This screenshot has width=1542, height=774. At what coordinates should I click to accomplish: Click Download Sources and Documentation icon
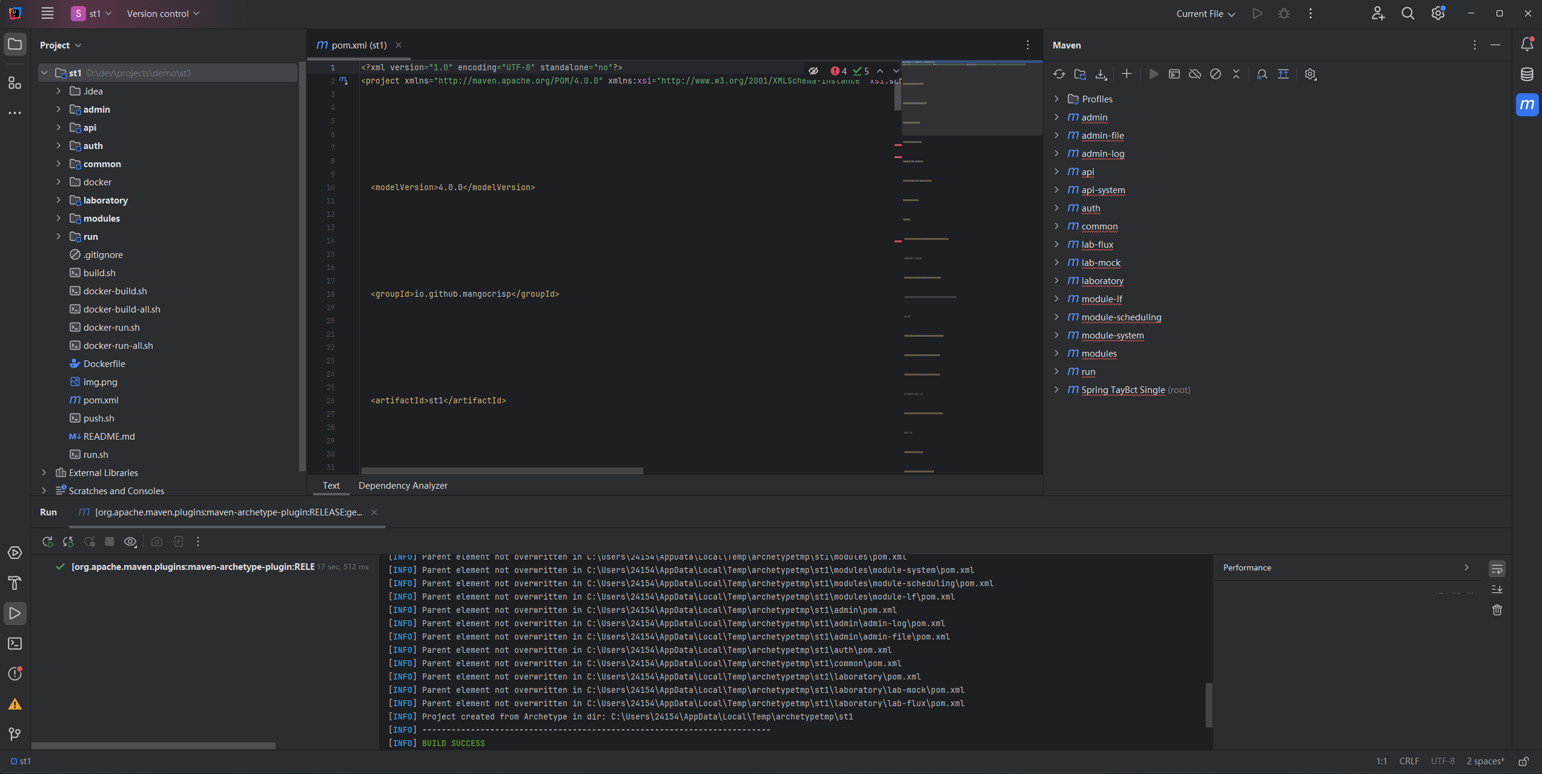click(x=1101, y=74)
